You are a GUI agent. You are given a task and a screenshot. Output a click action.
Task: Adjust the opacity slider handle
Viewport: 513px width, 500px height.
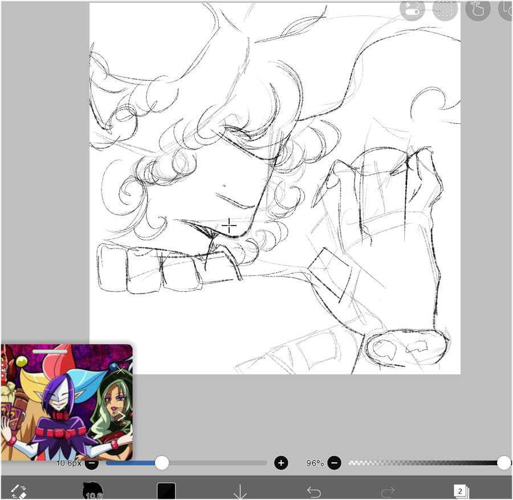tap(504, 463)
